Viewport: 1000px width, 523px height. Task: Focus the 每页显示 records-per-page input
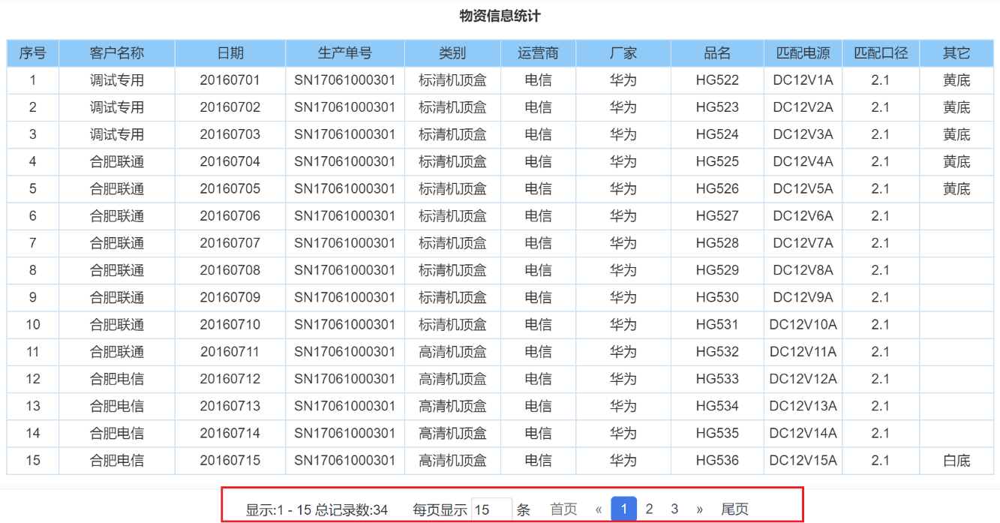pyautogui.click(x=492, y=509)
